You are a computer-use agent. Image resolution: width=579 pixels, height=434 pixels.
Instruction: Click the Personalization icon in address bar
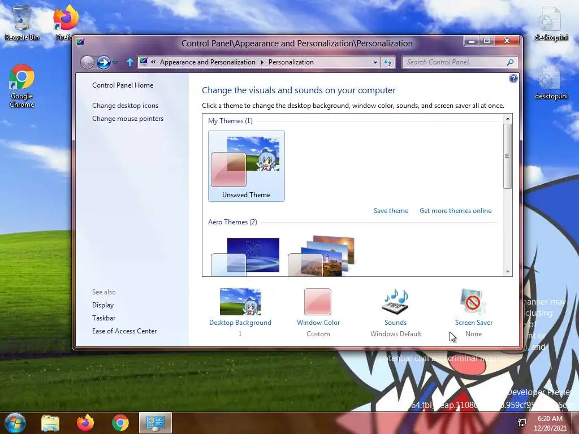tap(144, 62)
